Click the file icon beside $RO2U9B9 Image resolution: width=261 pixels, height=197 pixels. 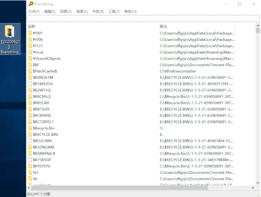(30, 141)
